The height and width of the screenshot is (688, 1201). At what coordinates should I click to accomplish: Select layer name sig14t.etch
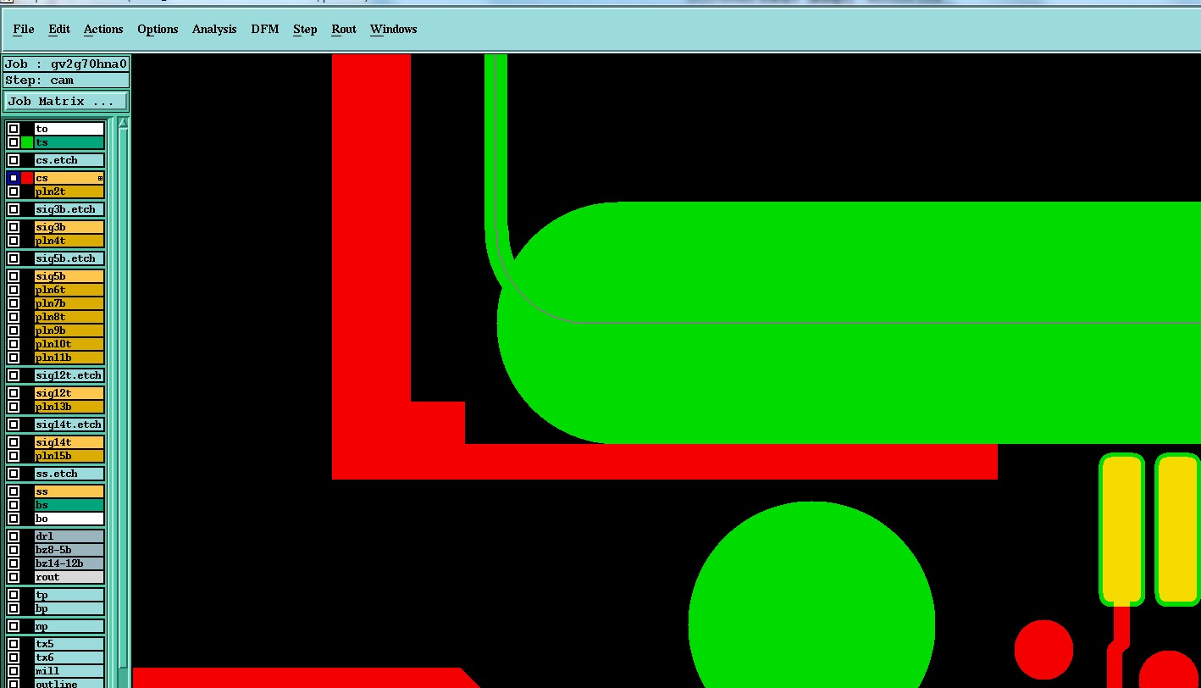[69, 424]
